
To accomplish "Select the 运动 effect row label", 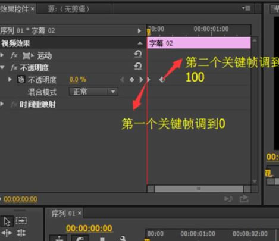I will [x=45, y=56].
